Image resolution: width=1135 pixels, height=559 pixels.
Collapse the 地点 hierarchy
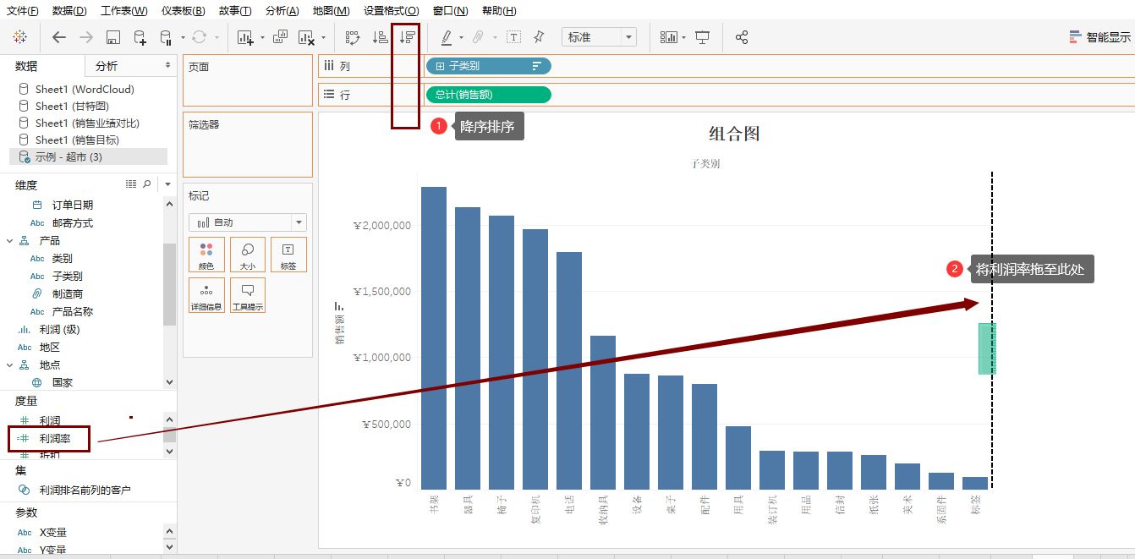[10, 365]
